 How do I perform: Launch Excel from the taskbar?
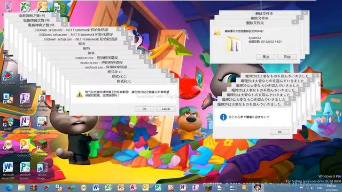point(108,187)
